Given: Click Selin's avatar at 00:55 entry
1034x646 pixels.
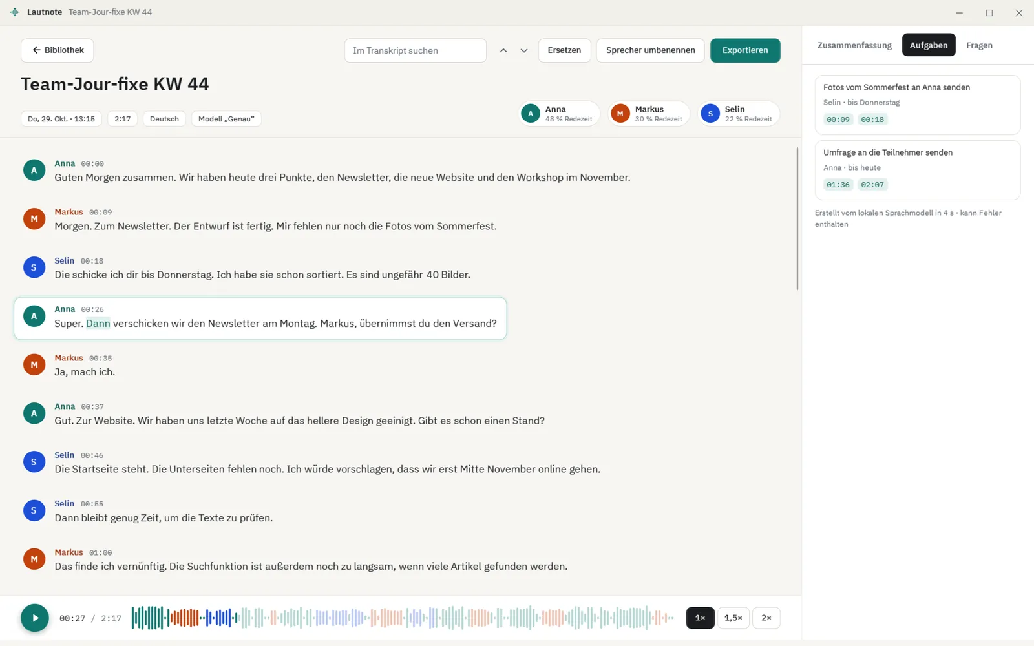Looking at the screenshot, I should coord(34,510).
